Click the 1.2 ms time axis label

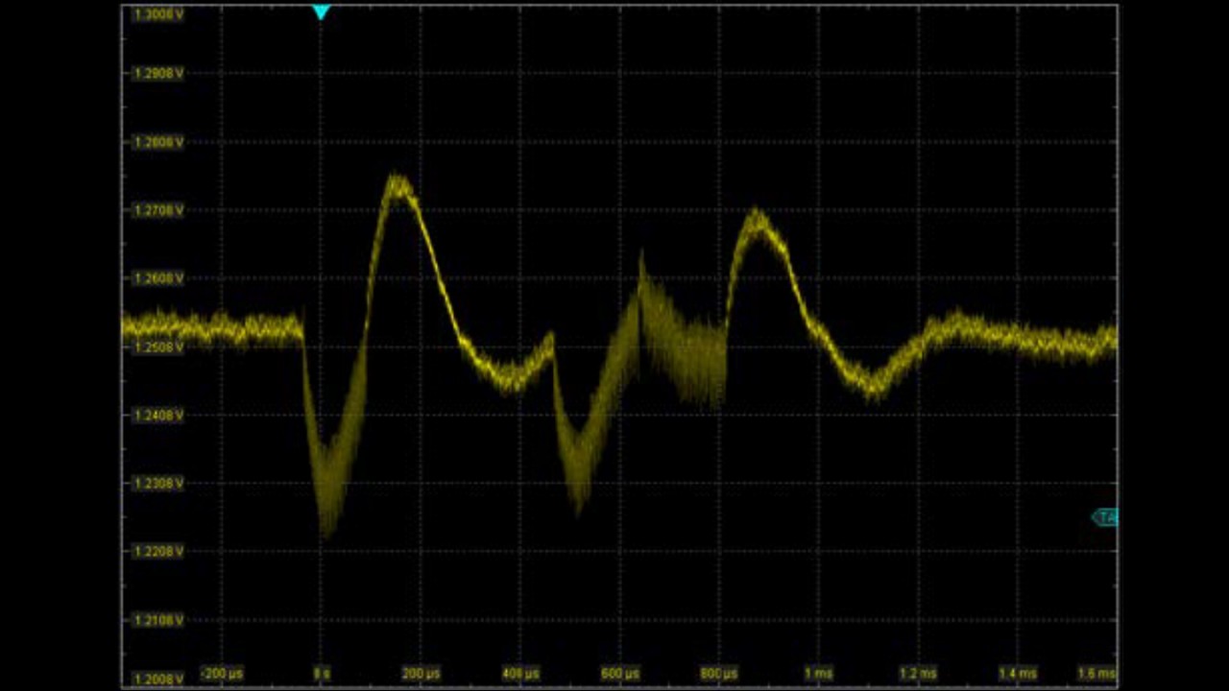click(x=917, y=674)
